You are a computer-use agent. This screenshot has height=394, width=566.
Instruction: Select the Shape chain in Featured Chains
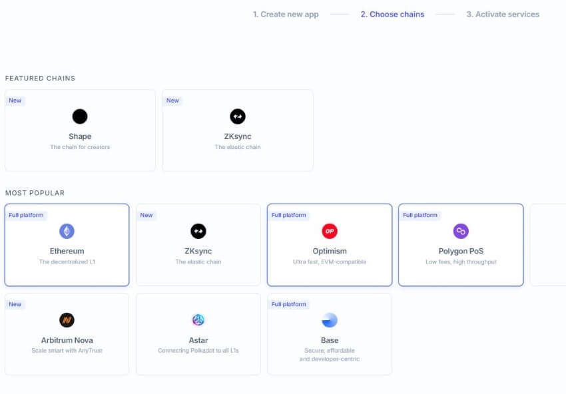tap(80, 130)
